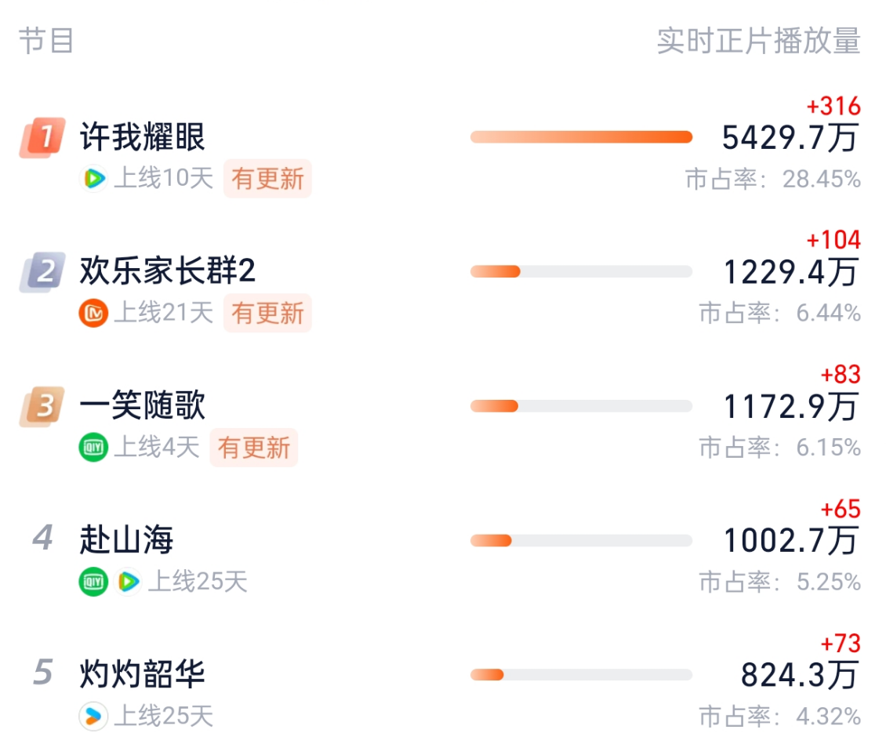
Task: Toggle the 有更新 badge for 欢乐家长群2
Action: [x=267, y=313]
